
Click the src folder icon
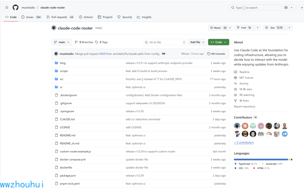[x=56, y=79]
